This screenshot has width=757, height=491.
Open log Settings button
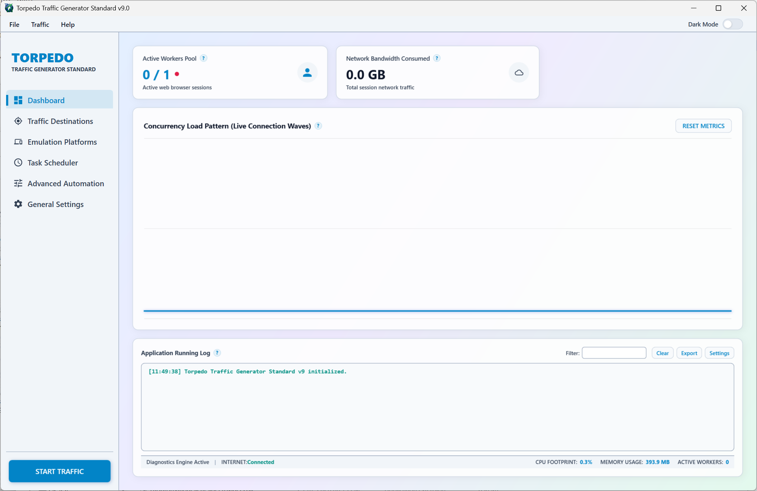pos(719,353)
